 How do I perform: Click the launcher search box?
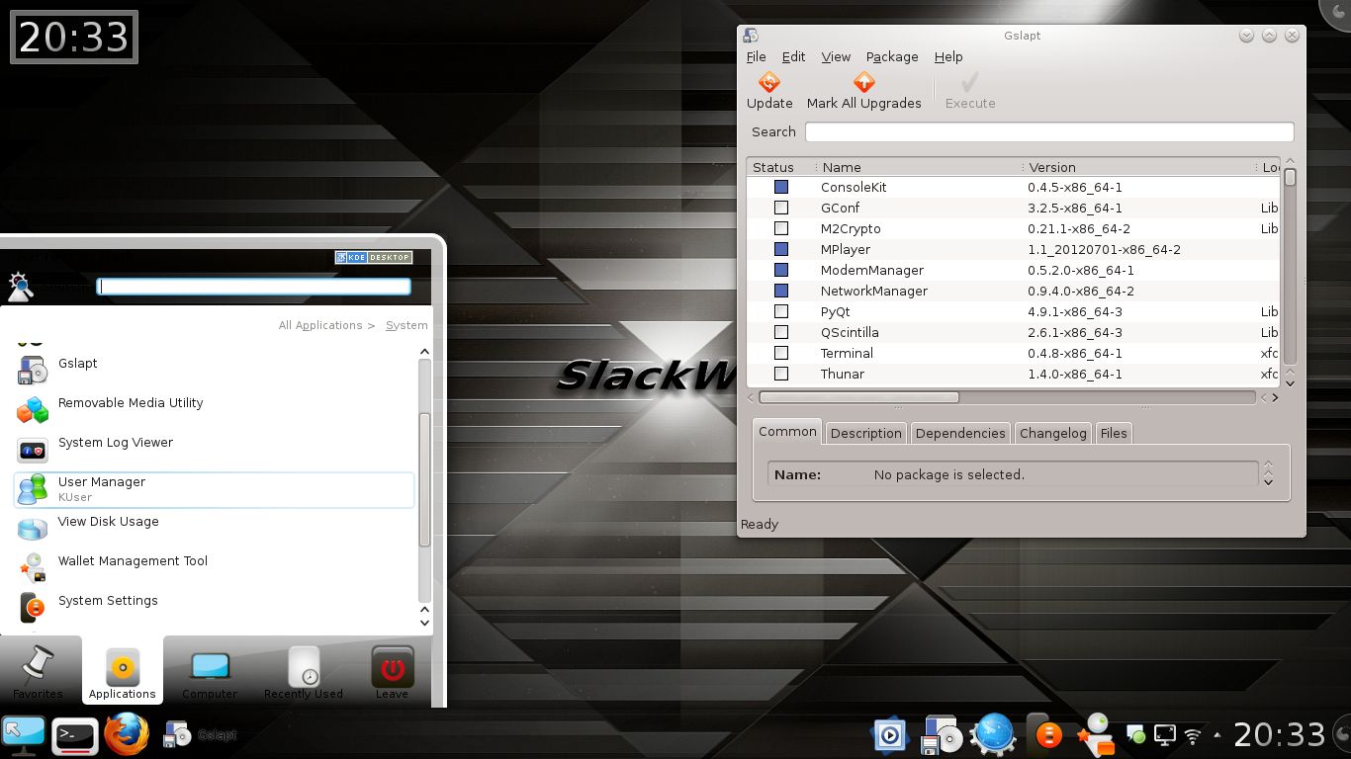(x=254, y=287)
